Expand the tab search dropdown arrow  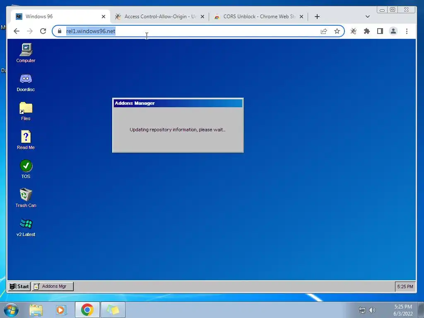pos(368,17)
